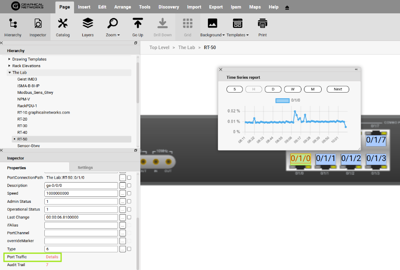Enable the Admin Status row checkbox
The height and width of the screenshot is (270, 400).
click(129, 202)
